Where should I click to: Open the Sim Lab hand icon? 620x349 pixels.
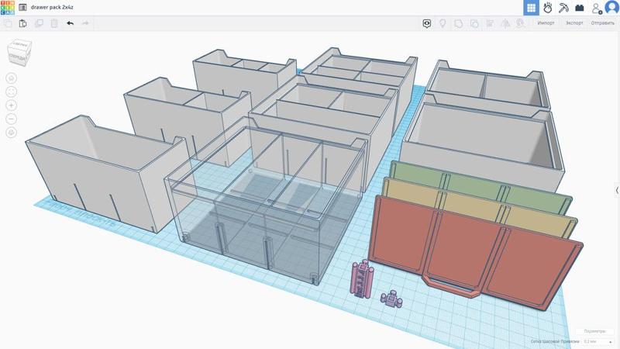(547, 8)
